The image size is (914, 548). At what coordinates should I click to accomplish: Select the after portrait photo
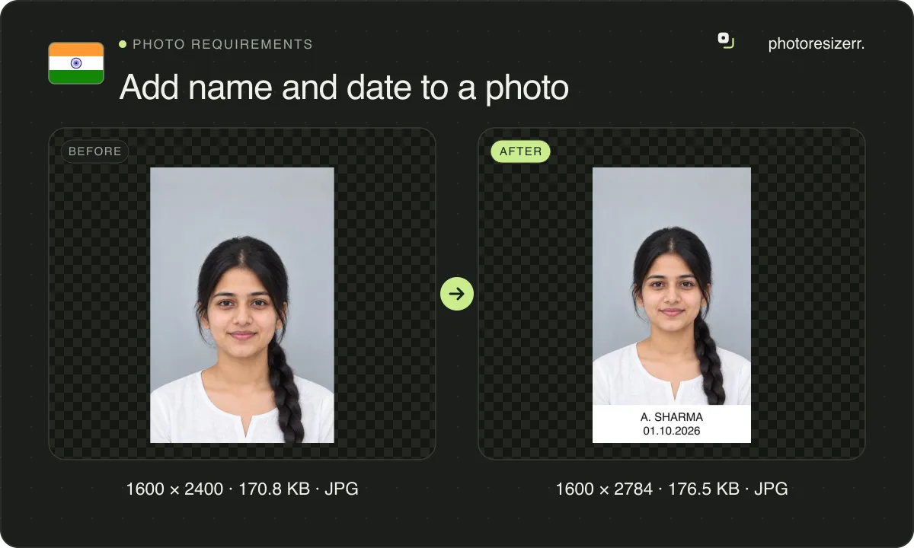[672, 305]
